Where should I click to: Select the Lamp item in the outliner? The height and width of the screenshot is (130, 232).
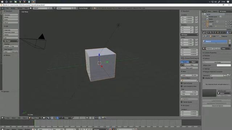click(211, 26)
